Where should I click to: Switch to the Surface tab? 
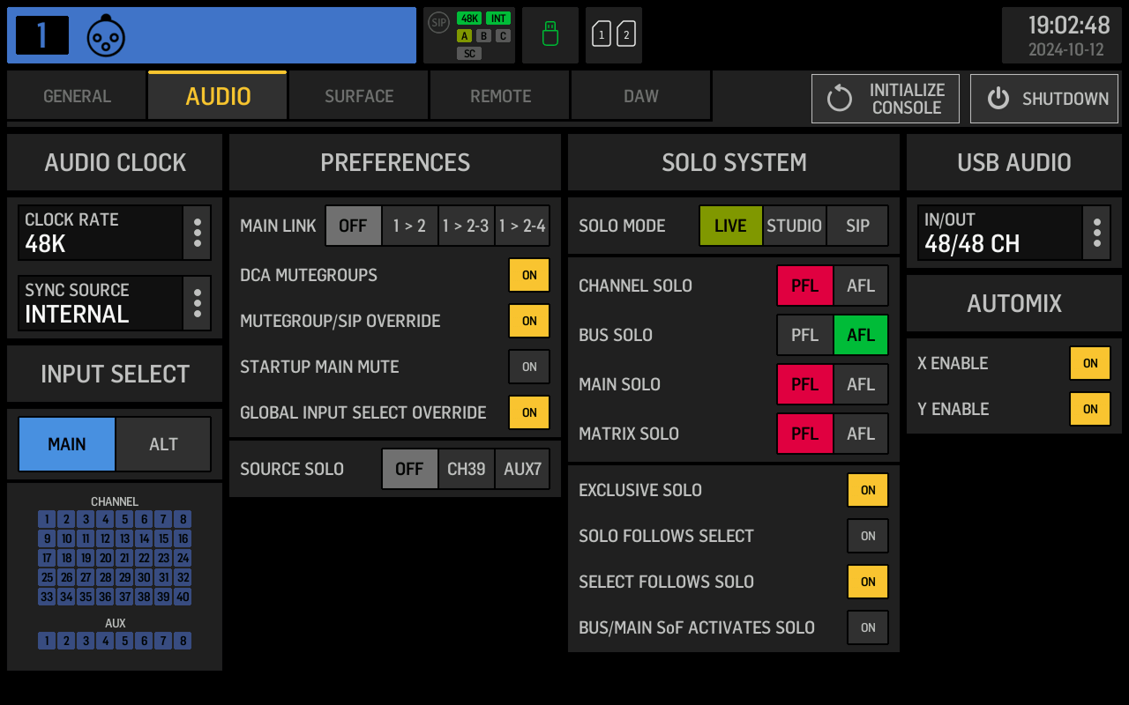359,96
